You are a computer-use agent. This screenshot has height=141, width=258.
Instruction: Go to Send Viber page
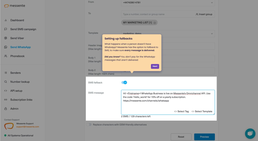pos(17,38)
